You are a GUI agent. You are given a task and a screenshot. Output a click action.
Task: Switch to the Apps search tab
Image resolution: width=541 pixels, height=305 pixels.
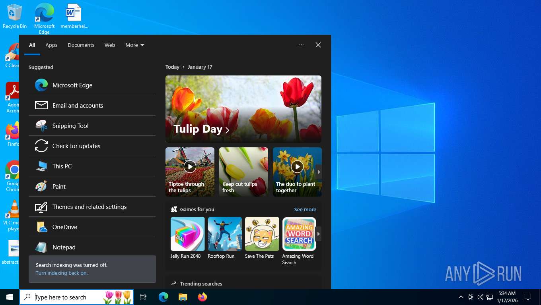click(x=51, y=45)
